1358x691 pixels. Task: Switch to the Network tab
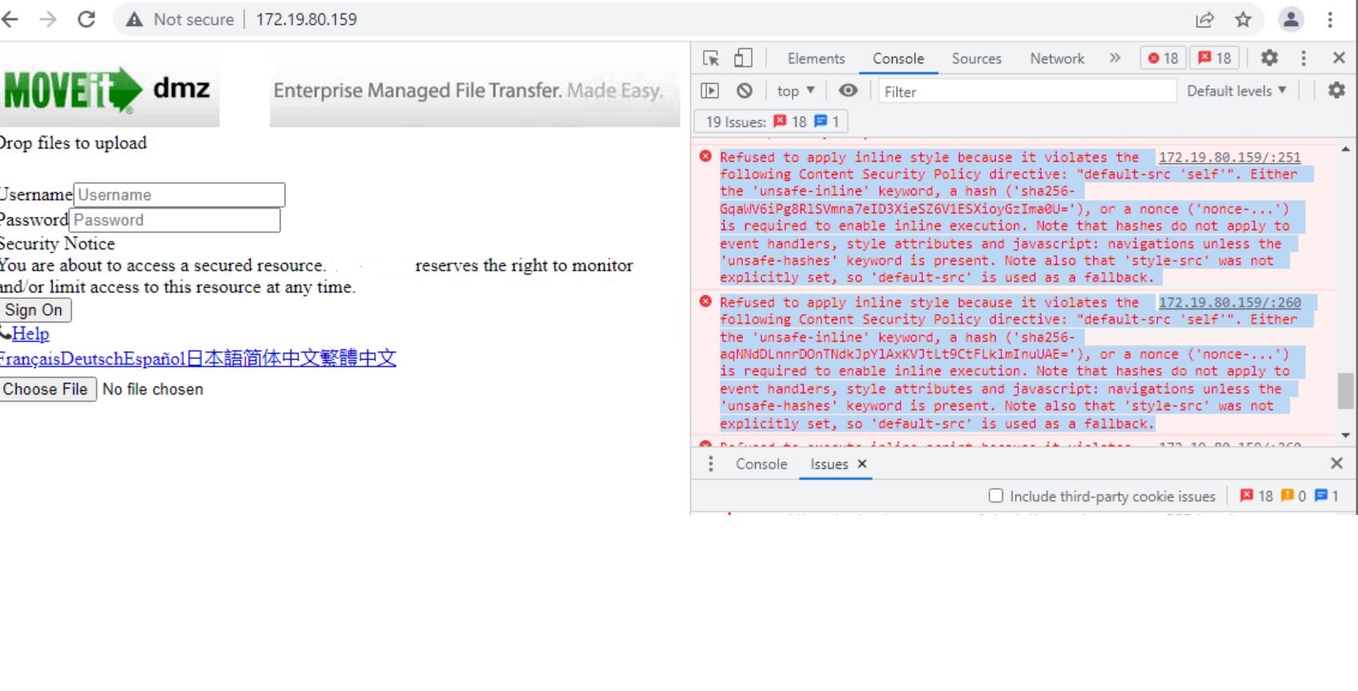point(1057,58)
